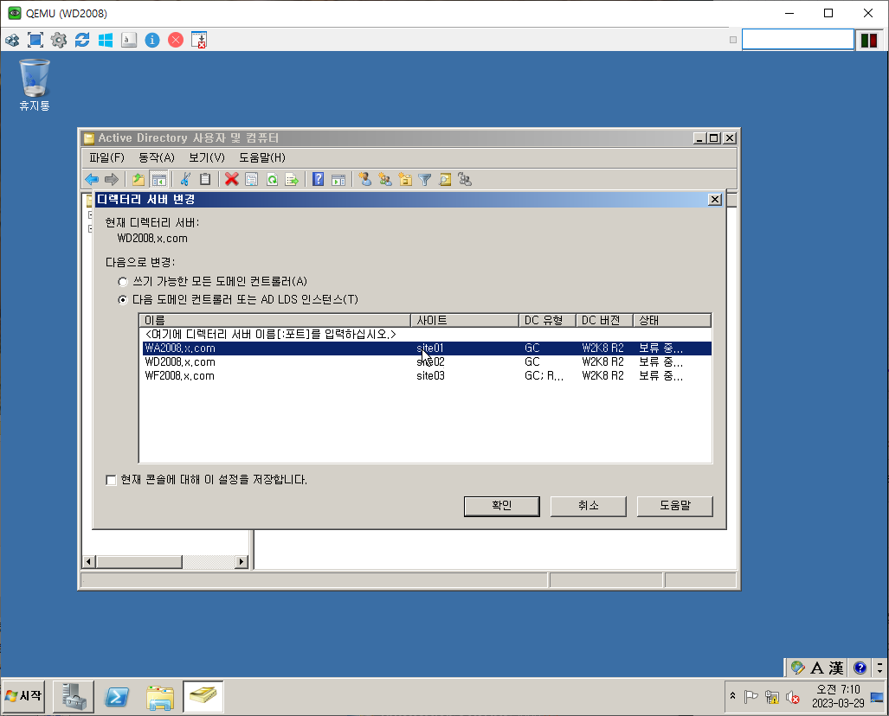Click the Create new organizational unit icon

coord(405,180)
